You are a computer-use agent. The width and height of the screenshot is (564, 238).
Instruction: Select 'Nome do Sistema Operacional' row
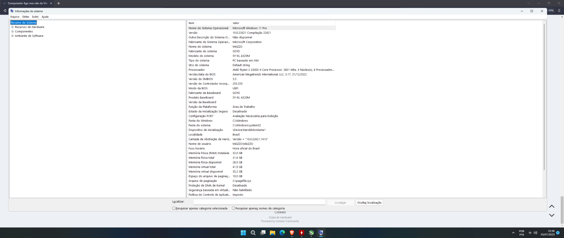tap(261, 28)
